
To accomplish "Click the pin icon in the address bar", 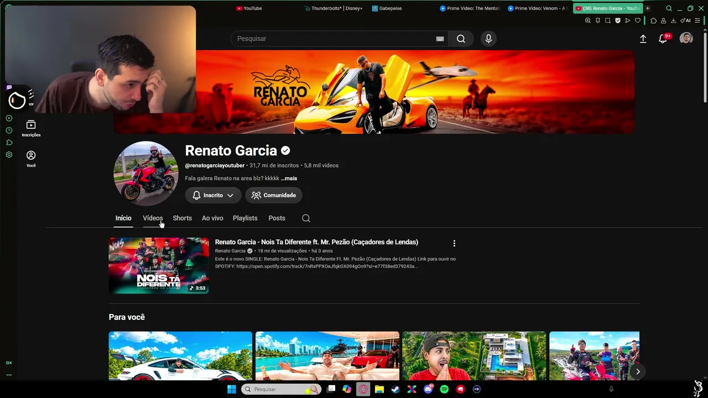I will [x=597, y=20].
